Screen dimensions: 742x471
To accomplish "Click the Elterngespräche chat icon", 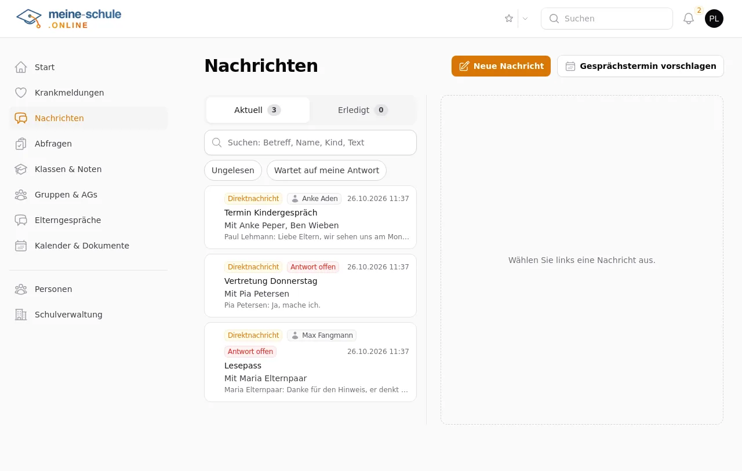I will coord(21,220).
